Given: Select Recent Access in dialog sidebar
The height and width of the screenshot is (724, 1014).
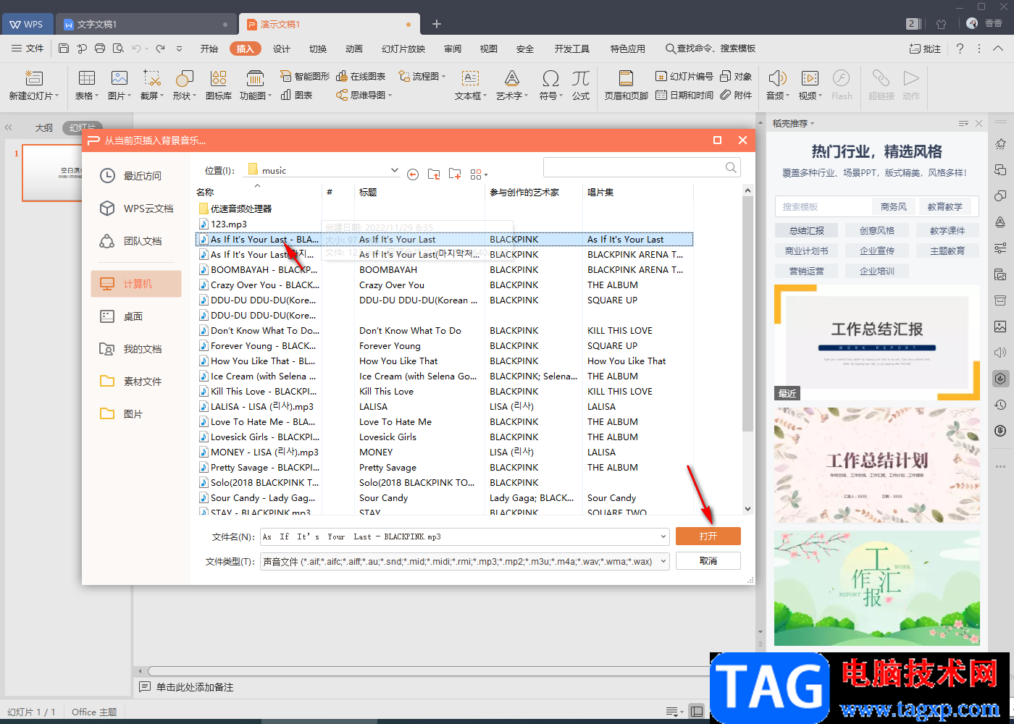Looking at the screenshot, I should (x=136, y=176).
